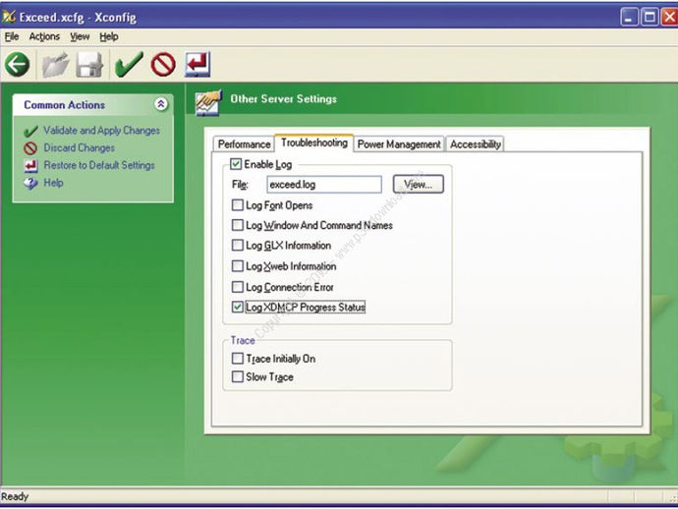The image size is (678, 509).
Task: Tick Log GLX Information checkbox
Action: [238, 246]
